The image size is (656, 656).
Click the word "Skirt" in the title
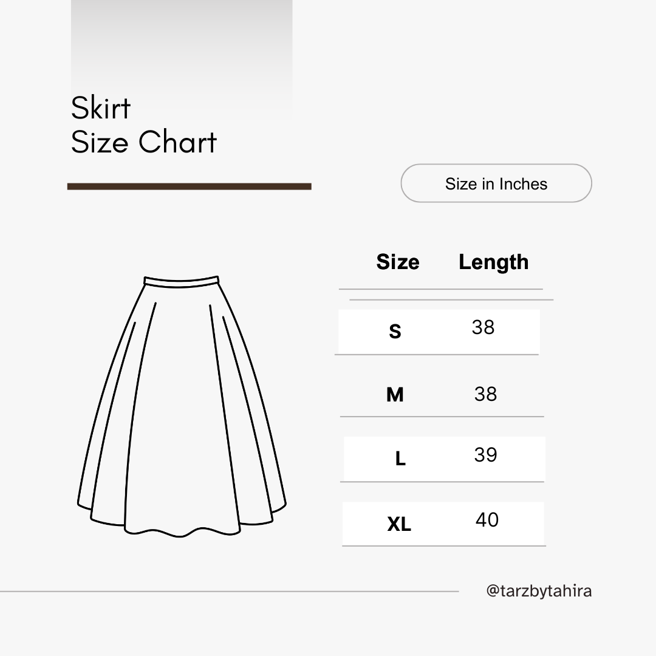pyautogui.click(x=101, y=108)
